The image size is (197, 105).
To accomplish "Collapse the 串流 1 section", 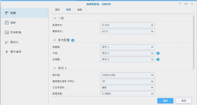I will tap(55, 68).
